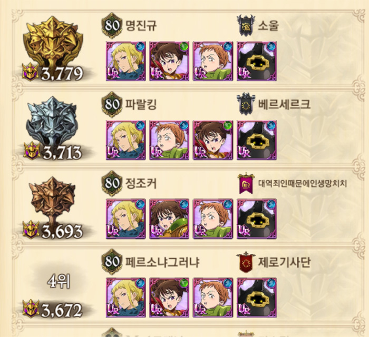
Task: Select brown-haired girl portrait in 정조커's team
Action: tap(169, 219)
